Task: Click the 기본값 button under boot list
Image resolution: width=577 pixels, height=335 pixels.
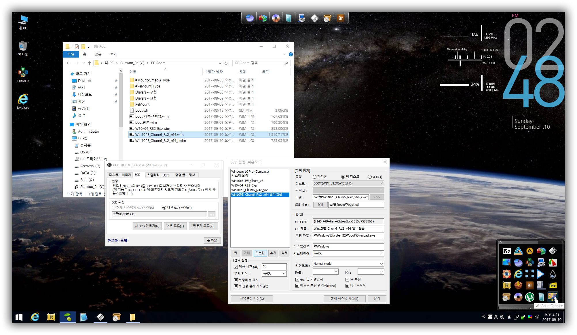Action: click(x=260, y=253)
